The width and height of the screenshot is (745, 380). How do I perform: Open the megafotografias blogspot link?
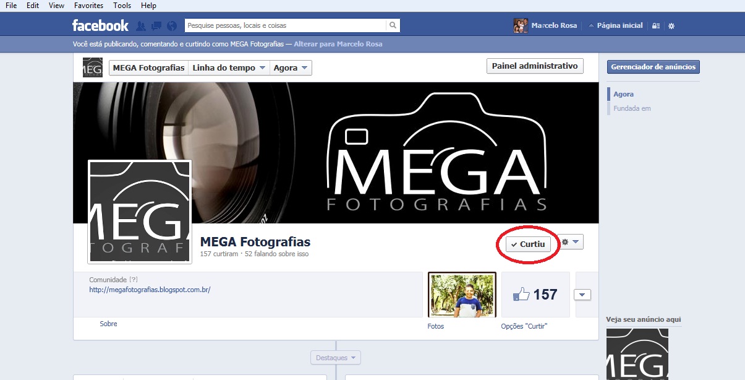(150, 289)
